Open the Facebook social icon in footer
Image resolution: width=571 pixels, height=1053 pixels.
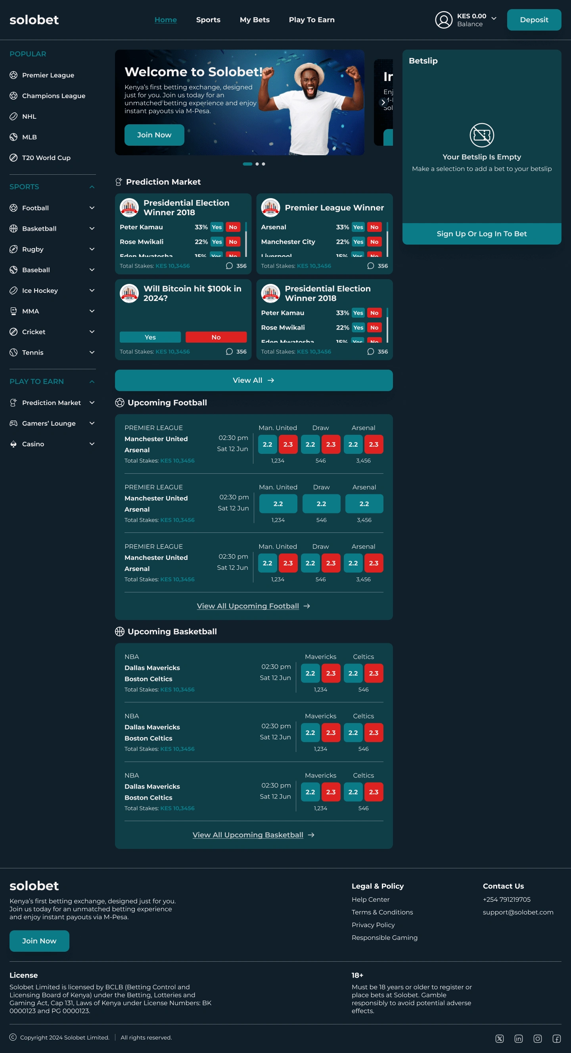(x=557, y=1039)
